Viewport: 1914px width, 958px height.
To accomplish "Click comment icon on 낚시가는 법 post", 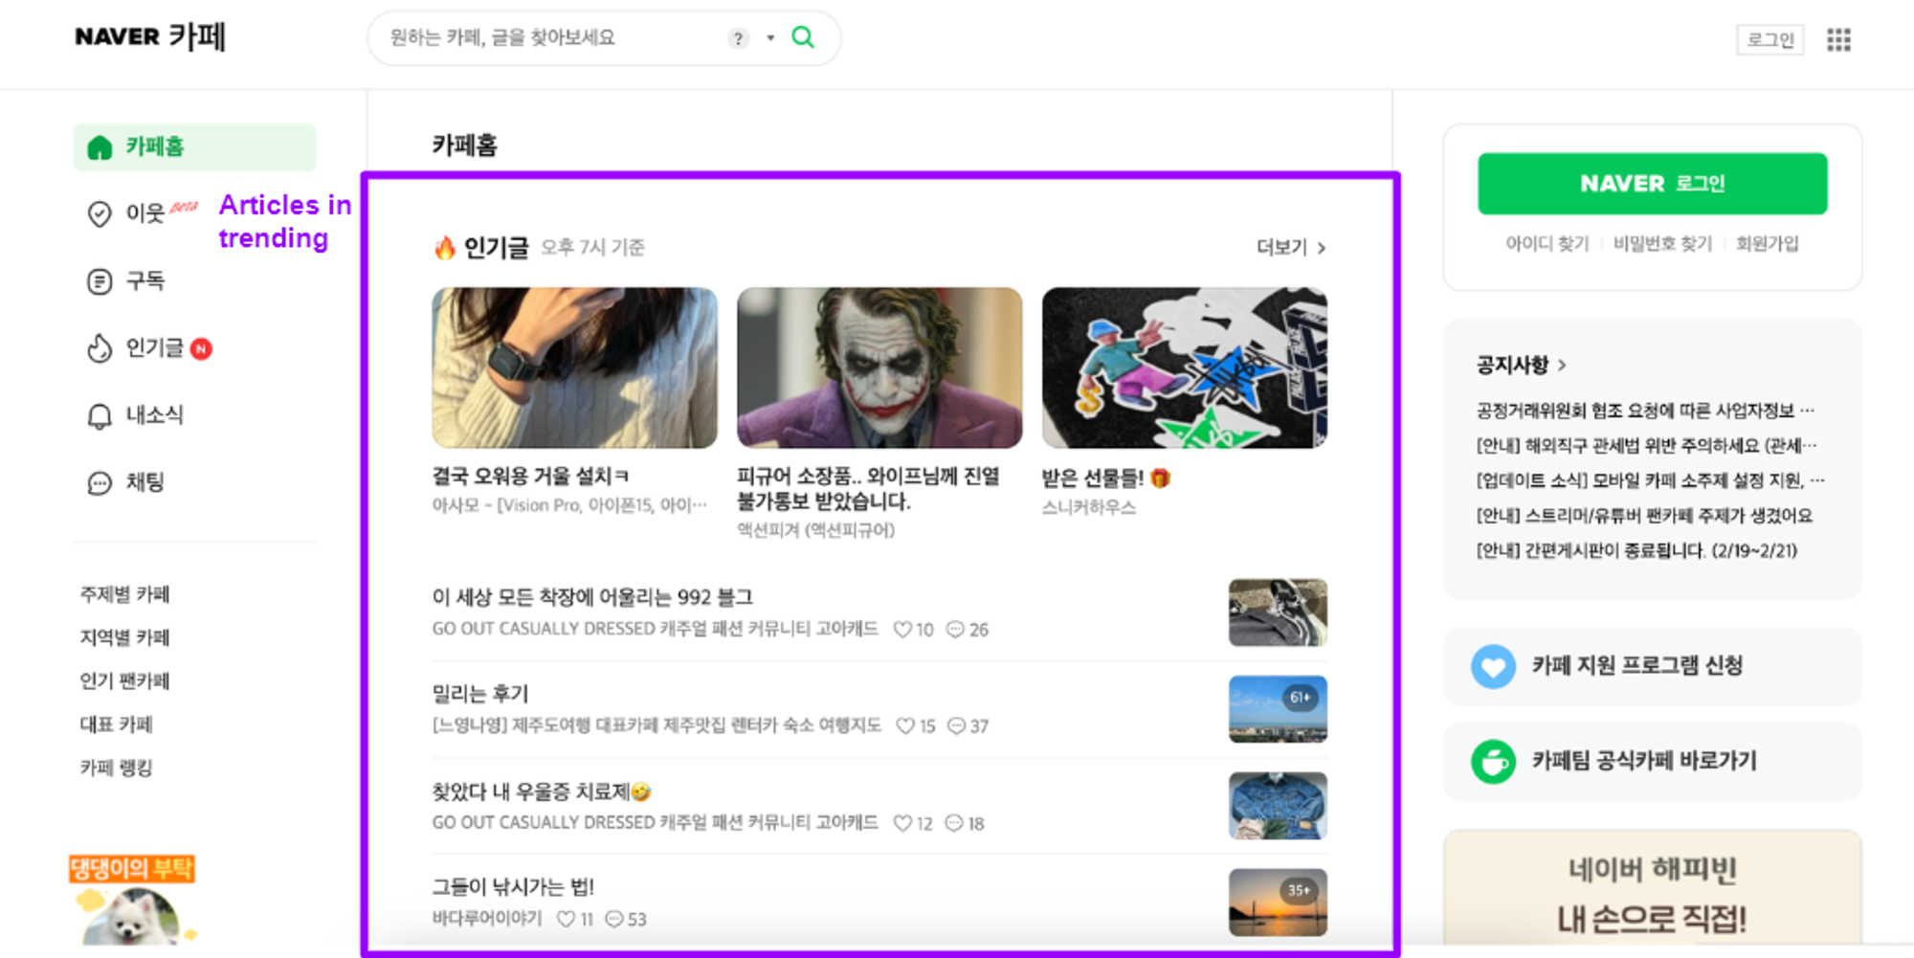I will point(614,919).
